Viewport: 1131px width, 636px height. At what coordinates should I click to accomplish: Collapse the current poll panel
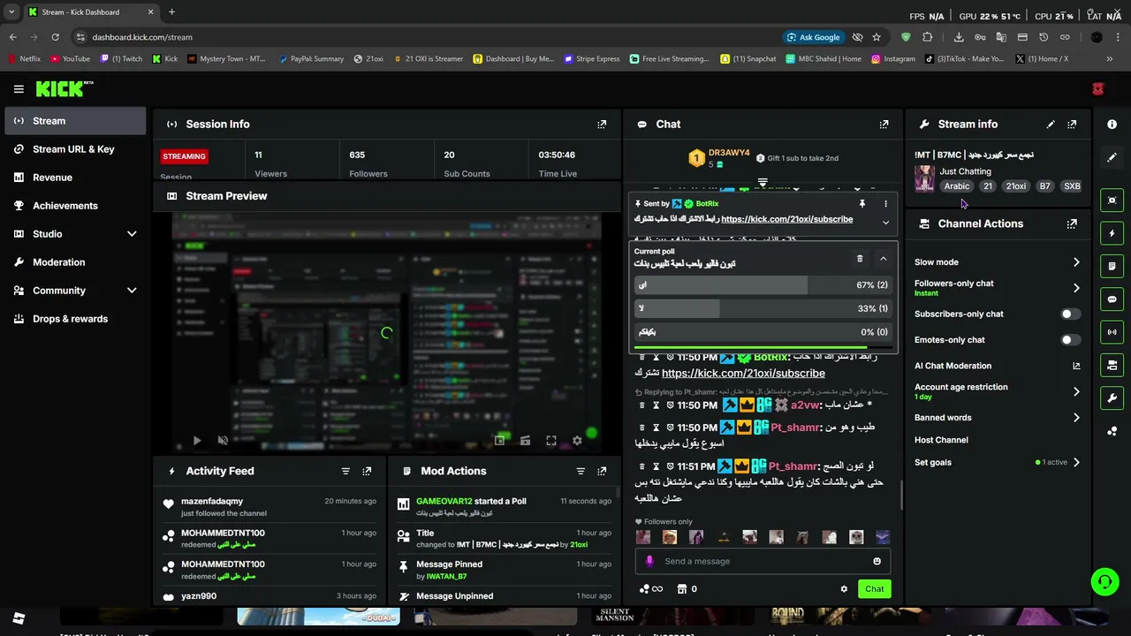(883, 259)
